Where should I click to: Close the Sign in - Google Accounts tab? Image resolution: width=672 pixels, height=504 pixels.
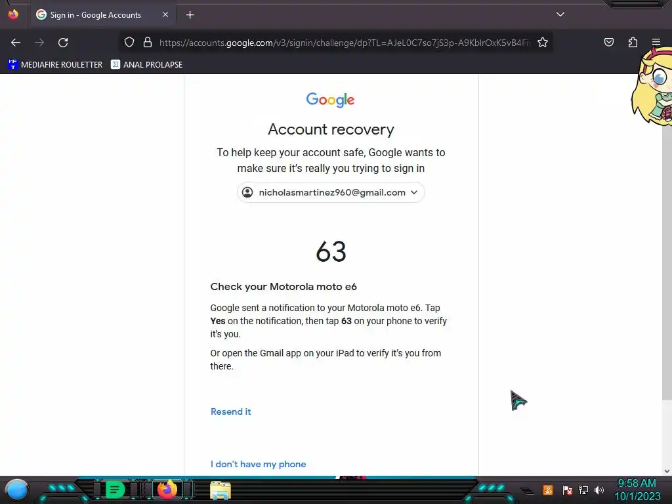point(165,14)
